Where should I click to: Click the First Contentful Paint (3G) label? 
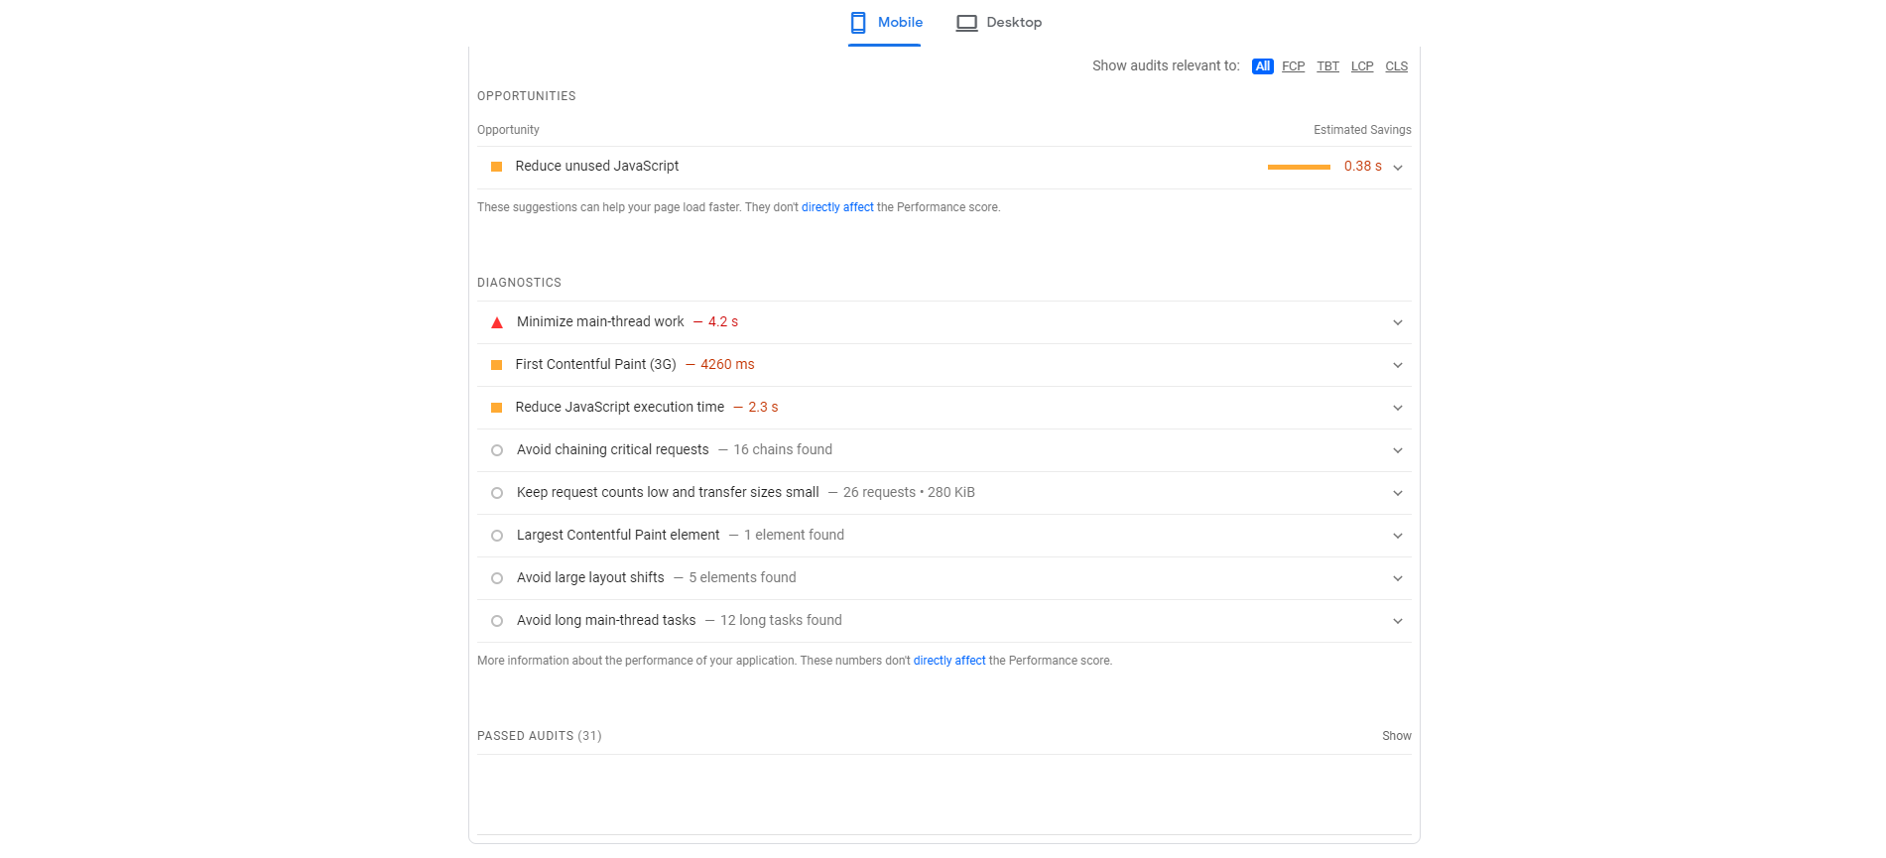pyautogui.click(x=596, y=364)
